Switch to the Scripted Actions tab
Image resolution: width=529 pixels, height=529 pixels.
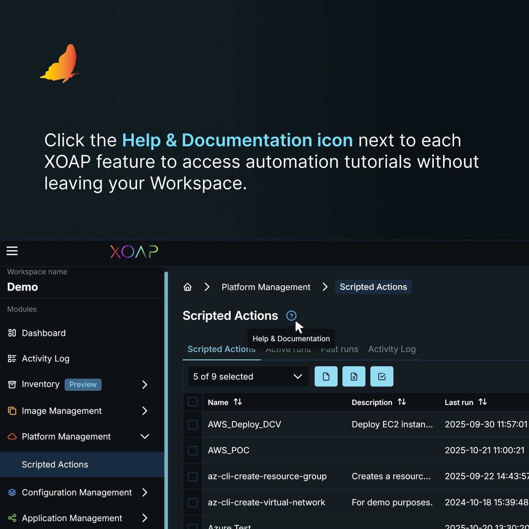click(x=221, y=349)
